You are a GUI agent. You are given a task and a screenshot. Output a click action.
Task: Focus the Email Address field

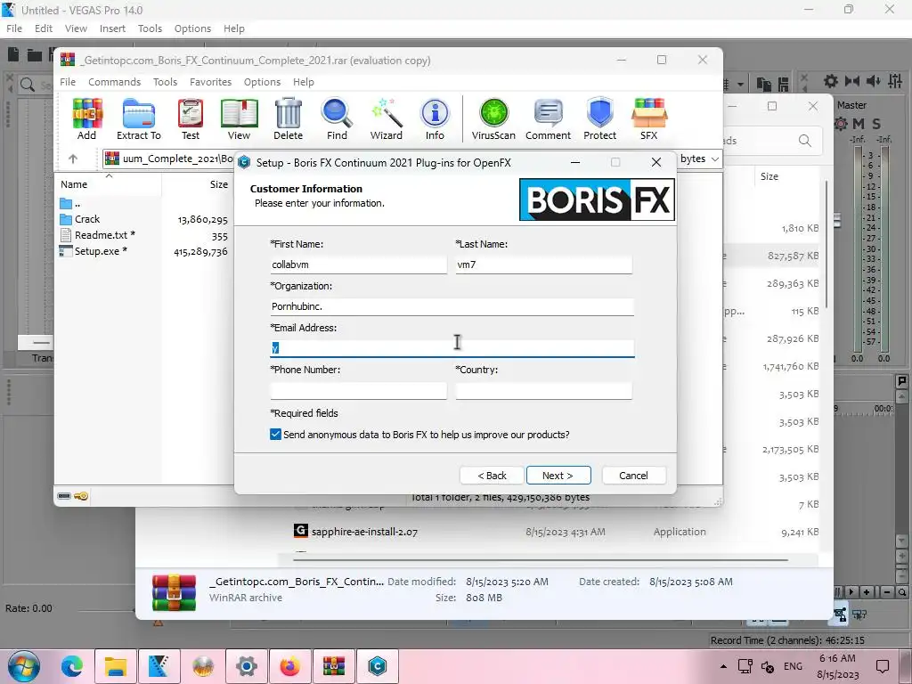point(452,348)
